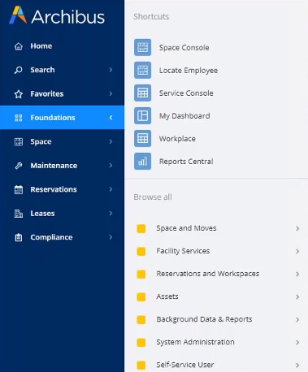Select the Facility Services label
This screenshot has height=372, width=308.
183,251
